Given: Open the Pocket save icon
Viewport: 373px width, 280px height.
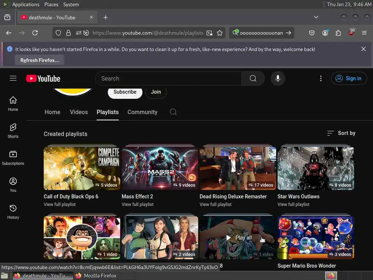Looking at the screenshot, I should (x=312, y=33).
